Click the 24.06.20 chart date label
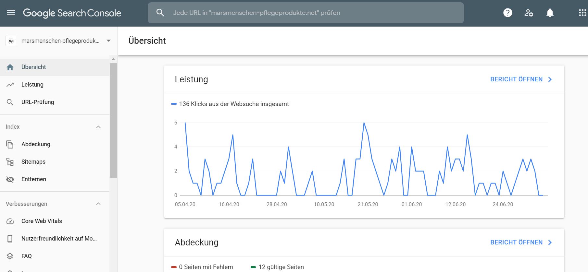Screen dimensions: 588x272 (x=503, y=205)
